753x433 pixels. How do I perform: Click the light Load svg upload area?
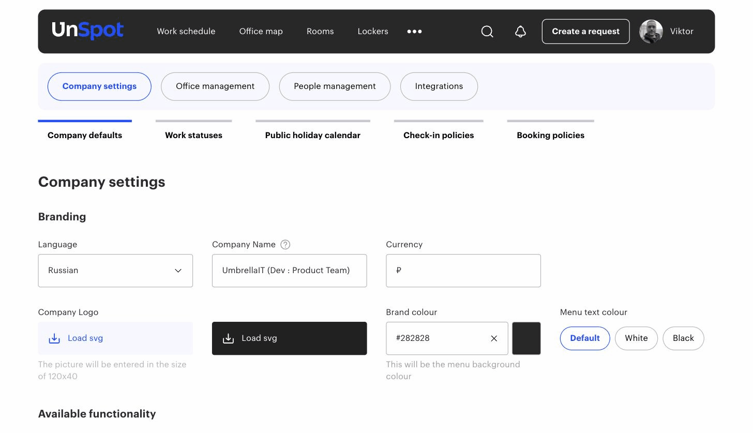115,338
